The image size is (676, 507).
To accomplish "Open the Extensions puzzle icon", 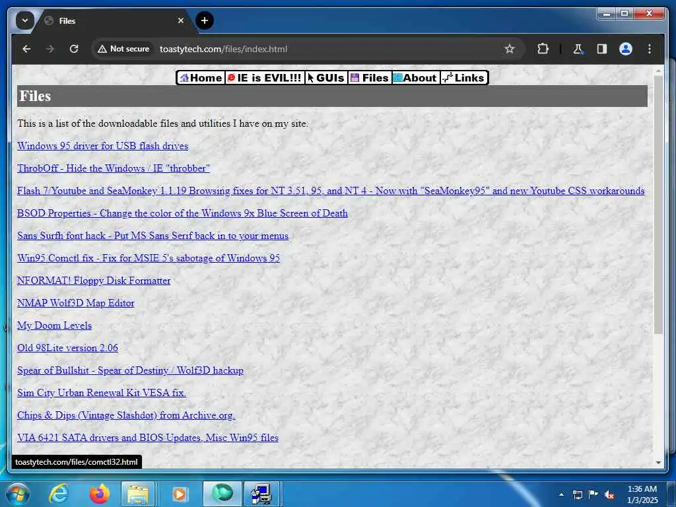I will (x=543, y=49).
